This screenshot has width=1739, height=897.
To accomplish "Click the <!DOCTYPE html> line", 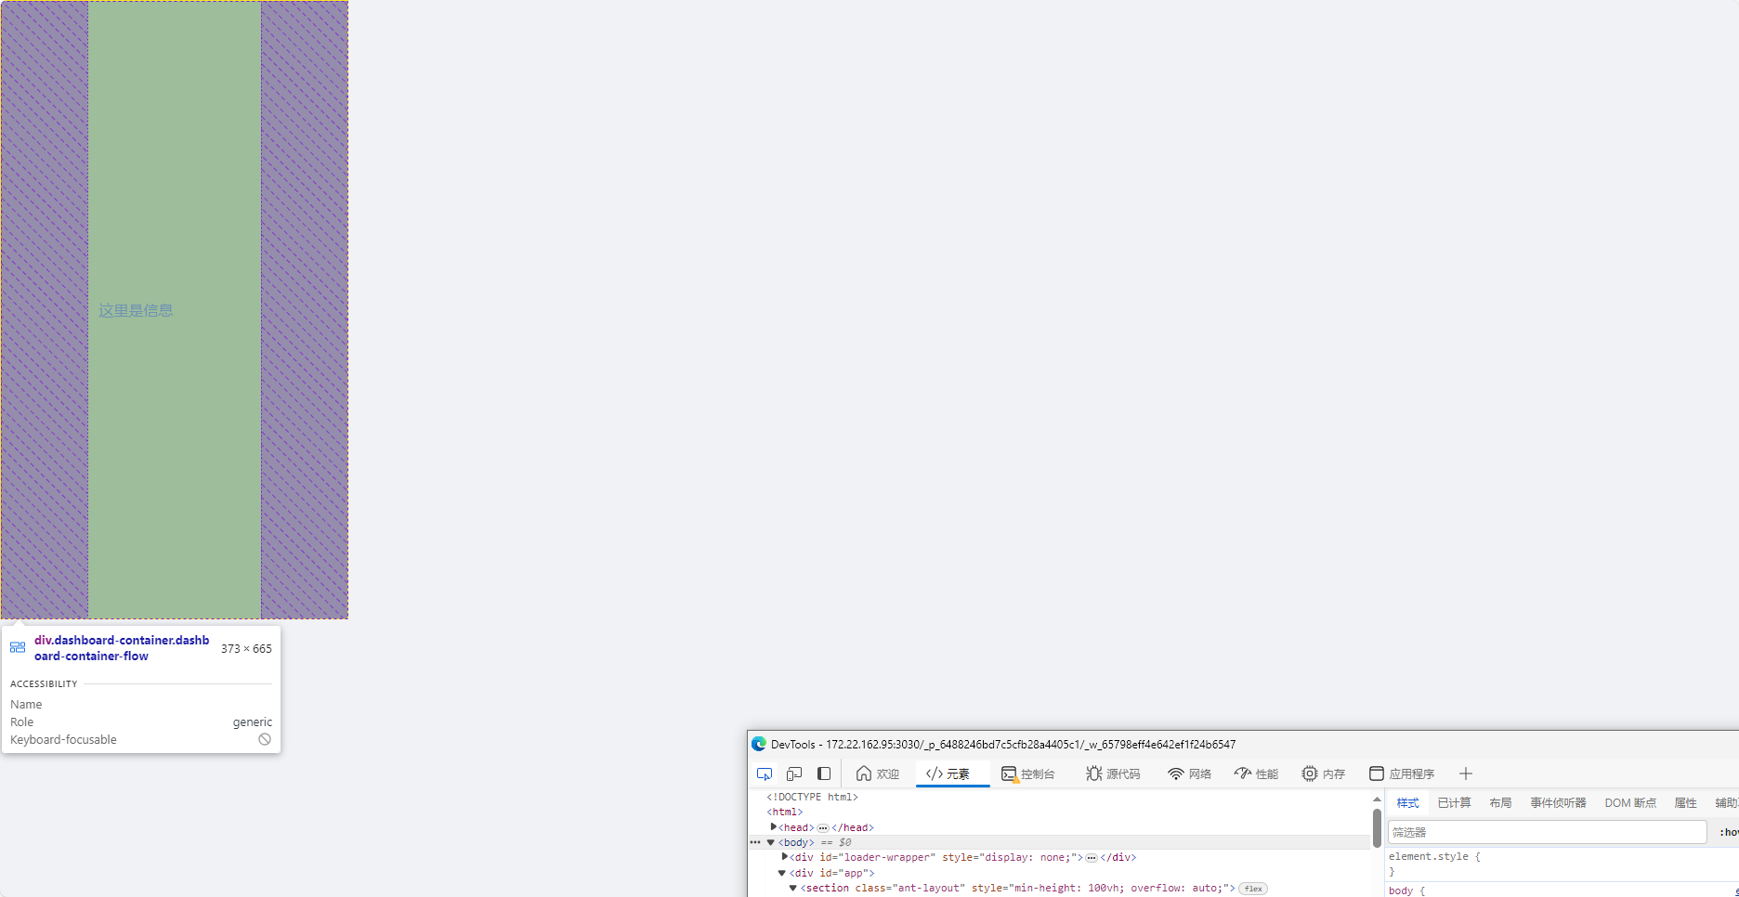I will pos(812,797).
